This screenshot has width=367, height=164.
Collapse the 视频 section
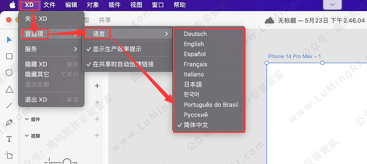pos(27,136)
